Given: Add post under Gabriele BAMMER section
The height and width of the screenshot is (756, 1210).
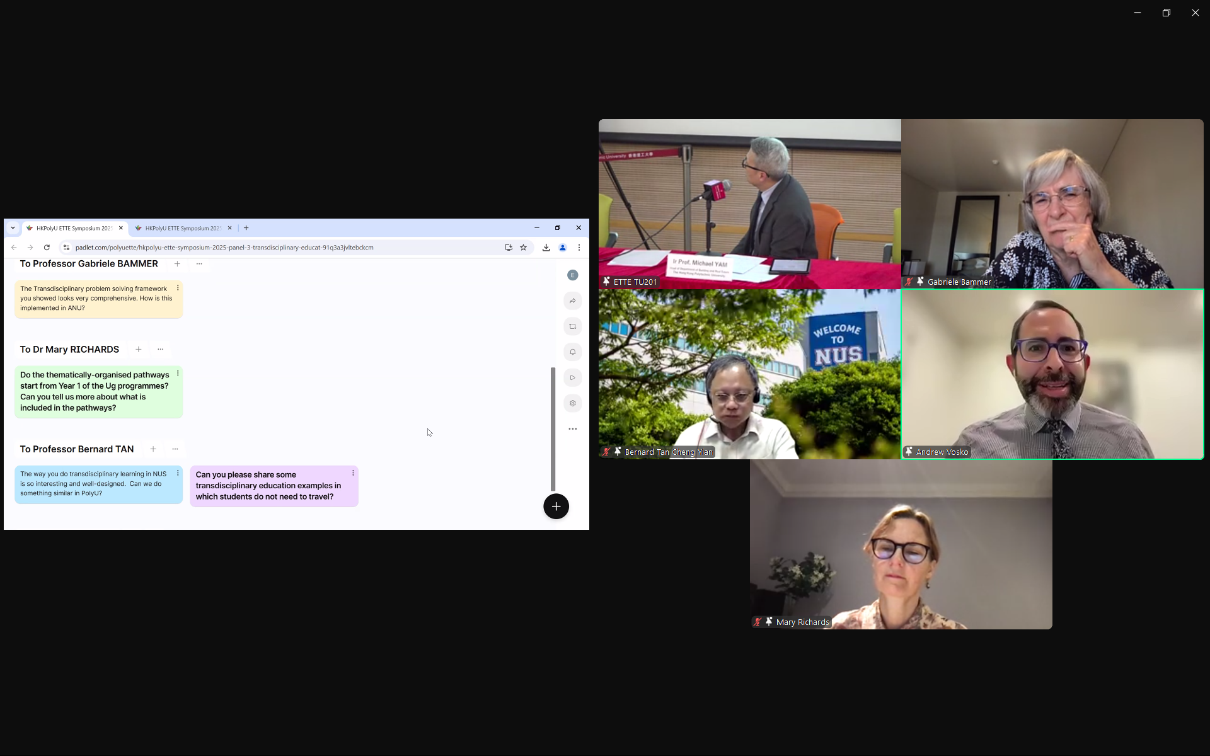Looking at the screenshot, I should 177,264.
